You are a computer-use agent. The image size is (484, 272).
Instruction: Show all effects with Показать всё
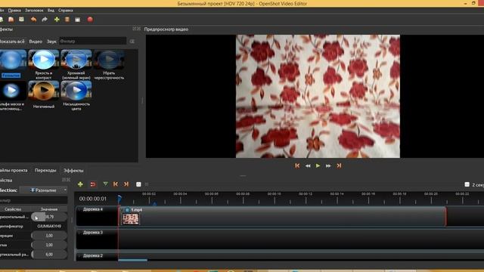[x=12, y=42]
